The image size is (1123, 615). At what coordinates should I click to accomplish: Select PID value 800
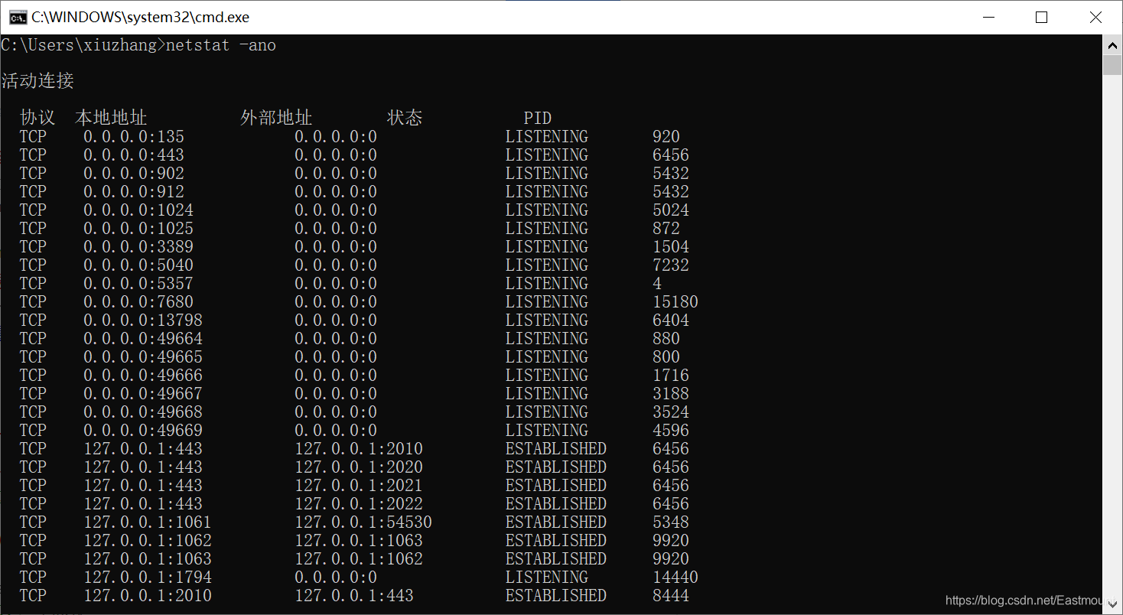click(x=666, y=357)
